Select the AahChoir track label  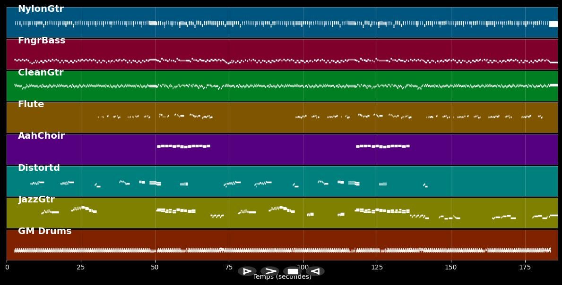click(x=41, y=136)
